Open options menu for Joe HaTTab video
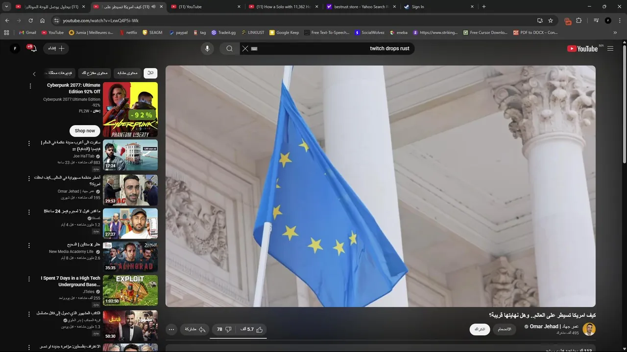Image resolution: width=627 pixels, height=352 pixels. (x=29, y=144)
